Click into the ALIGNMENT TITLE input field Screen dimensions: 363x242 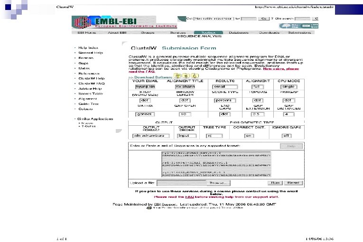coord(185,87)
